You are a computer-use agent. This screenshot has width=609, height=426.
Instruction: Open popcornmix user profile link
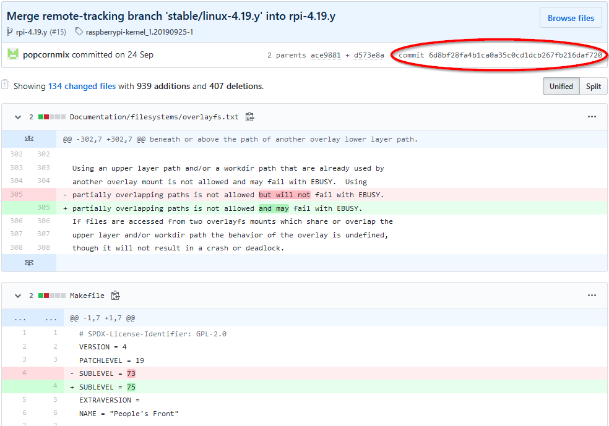point(46,54)
